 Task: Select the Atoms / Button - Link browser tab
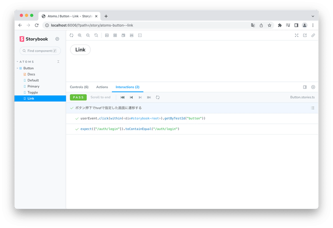click(69, 16)
